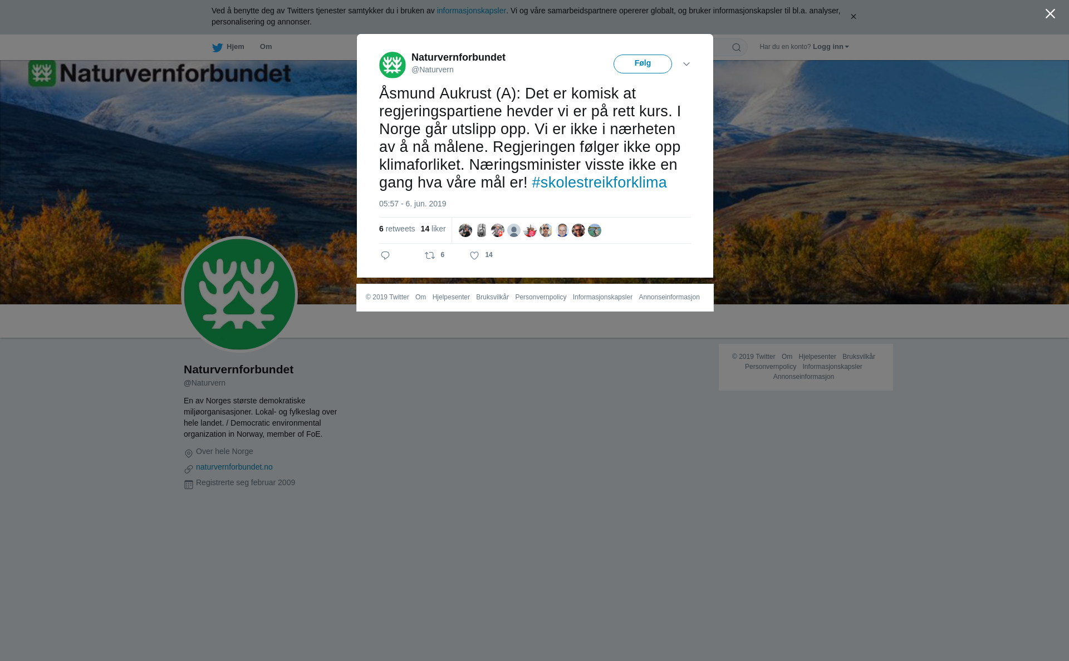Click Naturvernforbundet avatar in tweet header
The image size is (1069, 661).
[393, 65]
